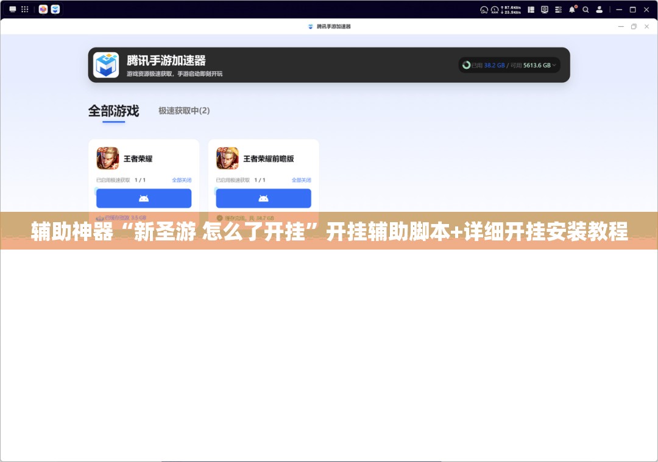Click Android button on 王者荣耀前瞻版 card
Image resolution: width=658 pixels, height=462 pixels.
pos(264,198)
